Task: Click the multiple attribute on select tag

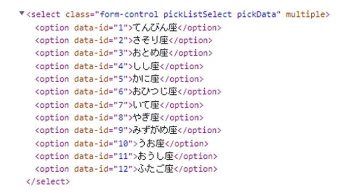Action: [305, 15]
